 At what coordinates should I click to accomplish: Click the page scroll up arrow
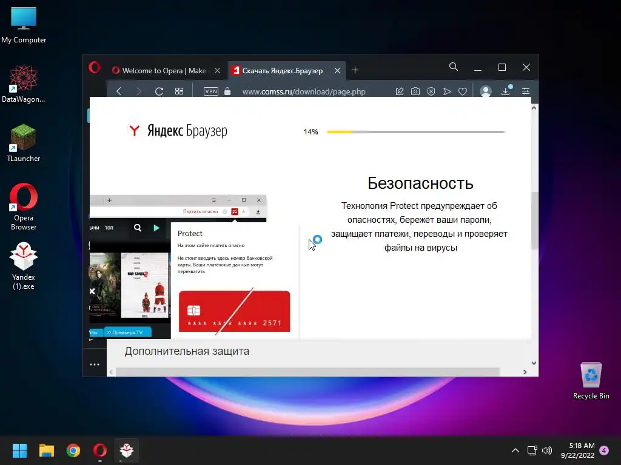[534, 108]
